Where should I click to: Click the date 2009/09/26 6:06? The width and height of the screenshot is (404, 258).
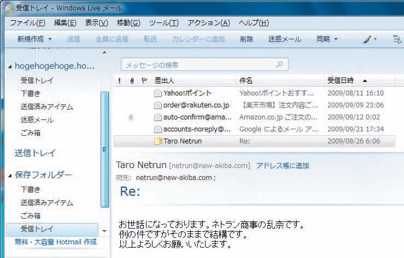click(x=354, y=141)
